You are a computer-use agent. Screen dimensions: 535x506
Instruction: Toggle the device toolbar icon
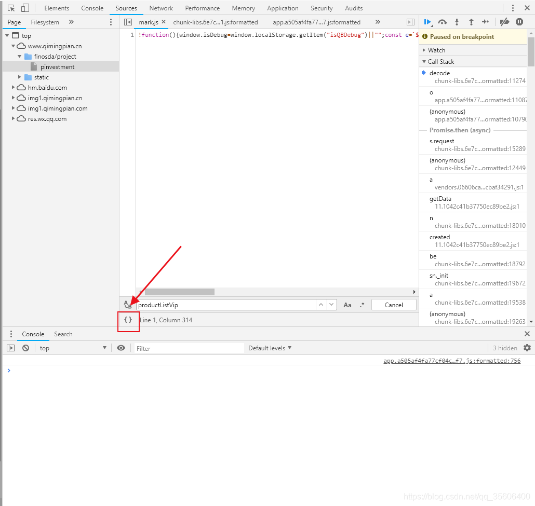click(25, 8)
